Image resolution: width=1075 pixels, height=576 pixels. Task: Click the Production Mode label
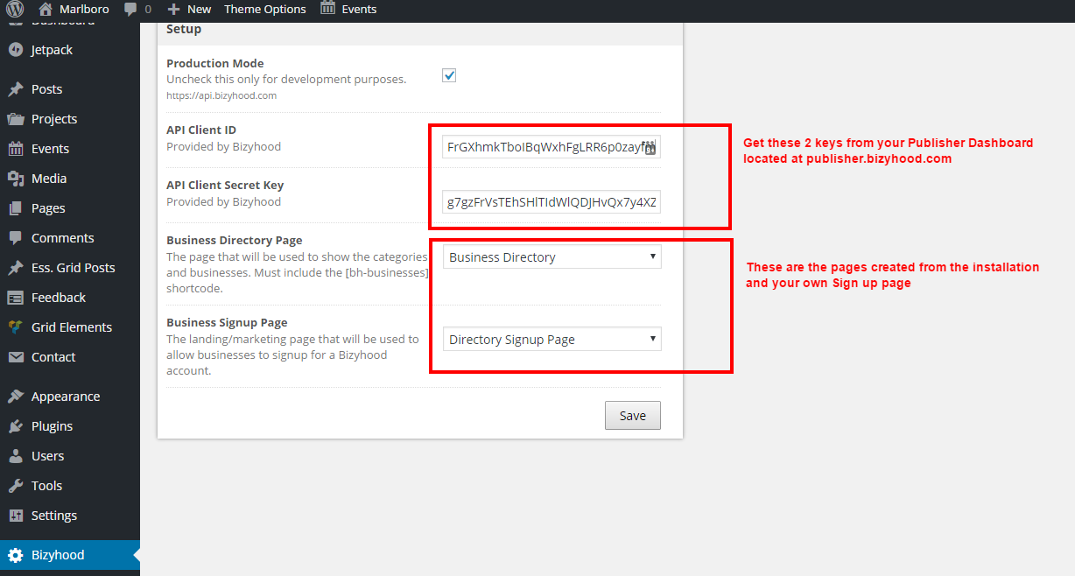[215, 63]
